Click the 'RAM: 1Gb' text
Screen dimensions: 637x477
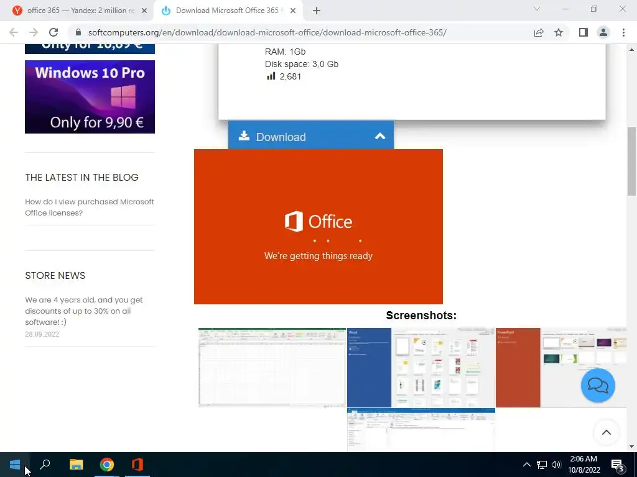(285, 52)
